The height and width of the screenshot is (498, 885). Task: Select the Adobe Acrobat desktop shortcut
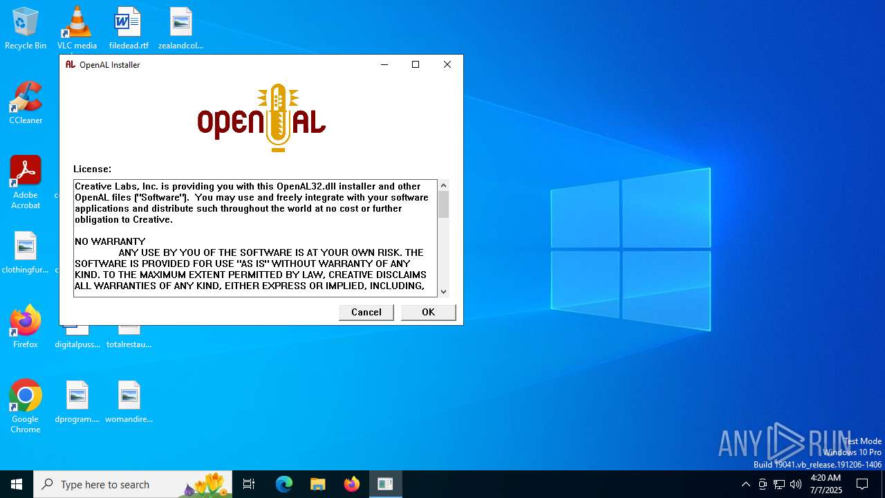(26, 183)
